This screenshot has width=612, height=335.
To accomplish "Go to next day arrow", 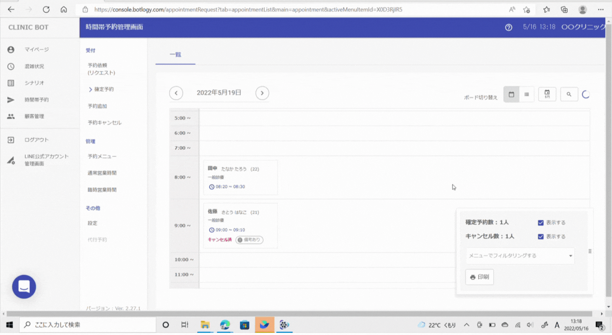I will [x=262, y=93].
